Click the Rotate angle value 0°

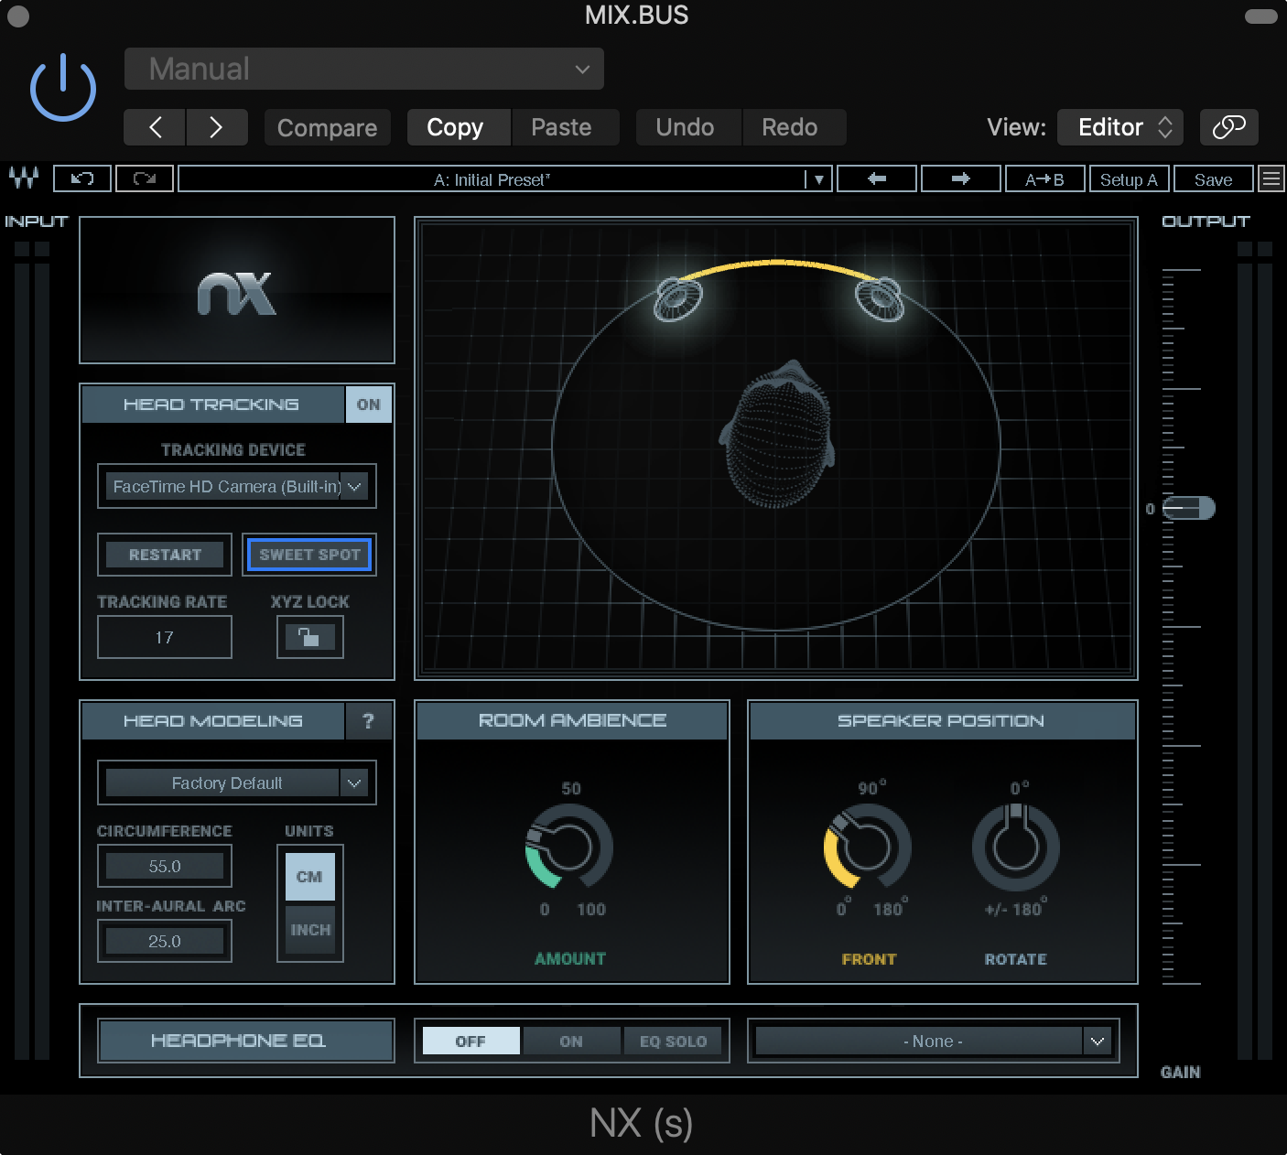(x=1019, y=788)
